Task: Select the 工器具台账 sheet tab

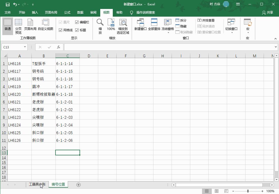Action: point(37,184)
